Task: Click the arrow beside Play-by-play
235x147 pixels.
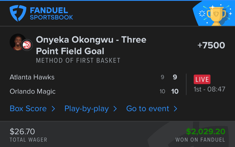Action: pos(115,109)
